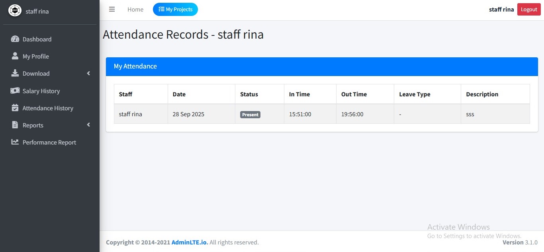Image resolution: width=544 pixels, height=252 pixels.
Task: Go to the Home menu item
Action: tap(135, 9)
